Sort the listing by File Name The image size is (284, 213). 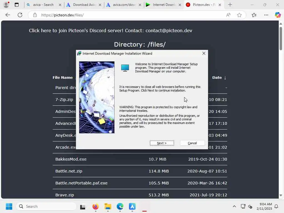(x=63, y=78)
